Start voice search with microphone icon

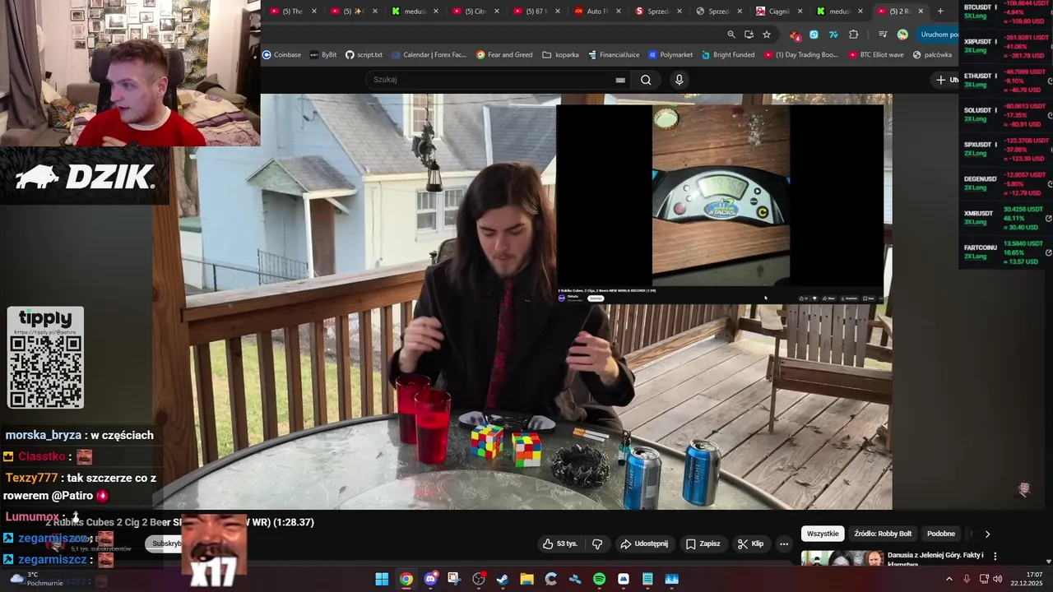[x=679, y=80]
